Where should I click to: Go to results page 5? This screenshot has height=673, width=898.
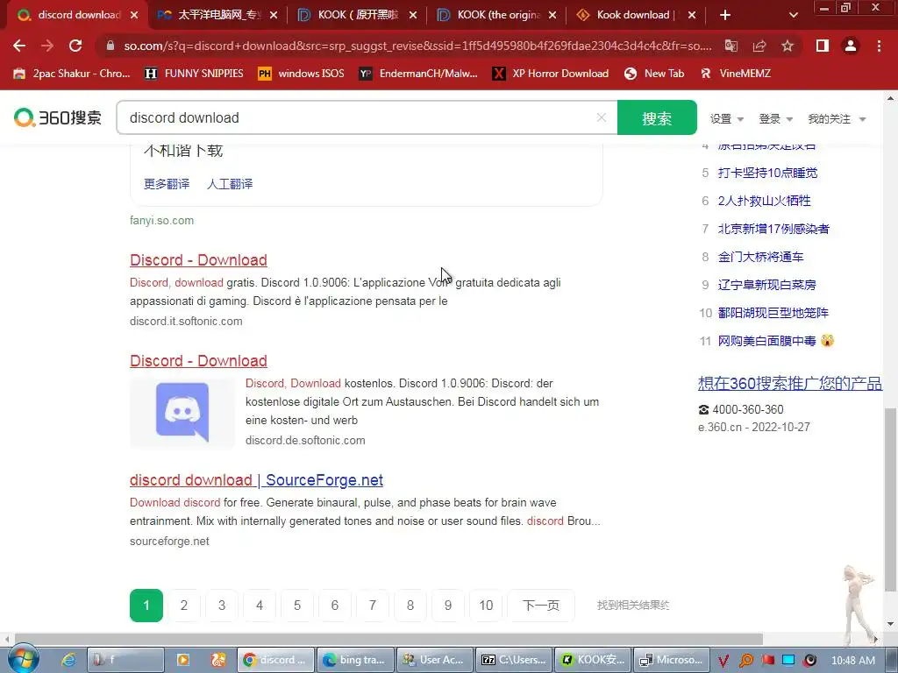click(297, 605)
